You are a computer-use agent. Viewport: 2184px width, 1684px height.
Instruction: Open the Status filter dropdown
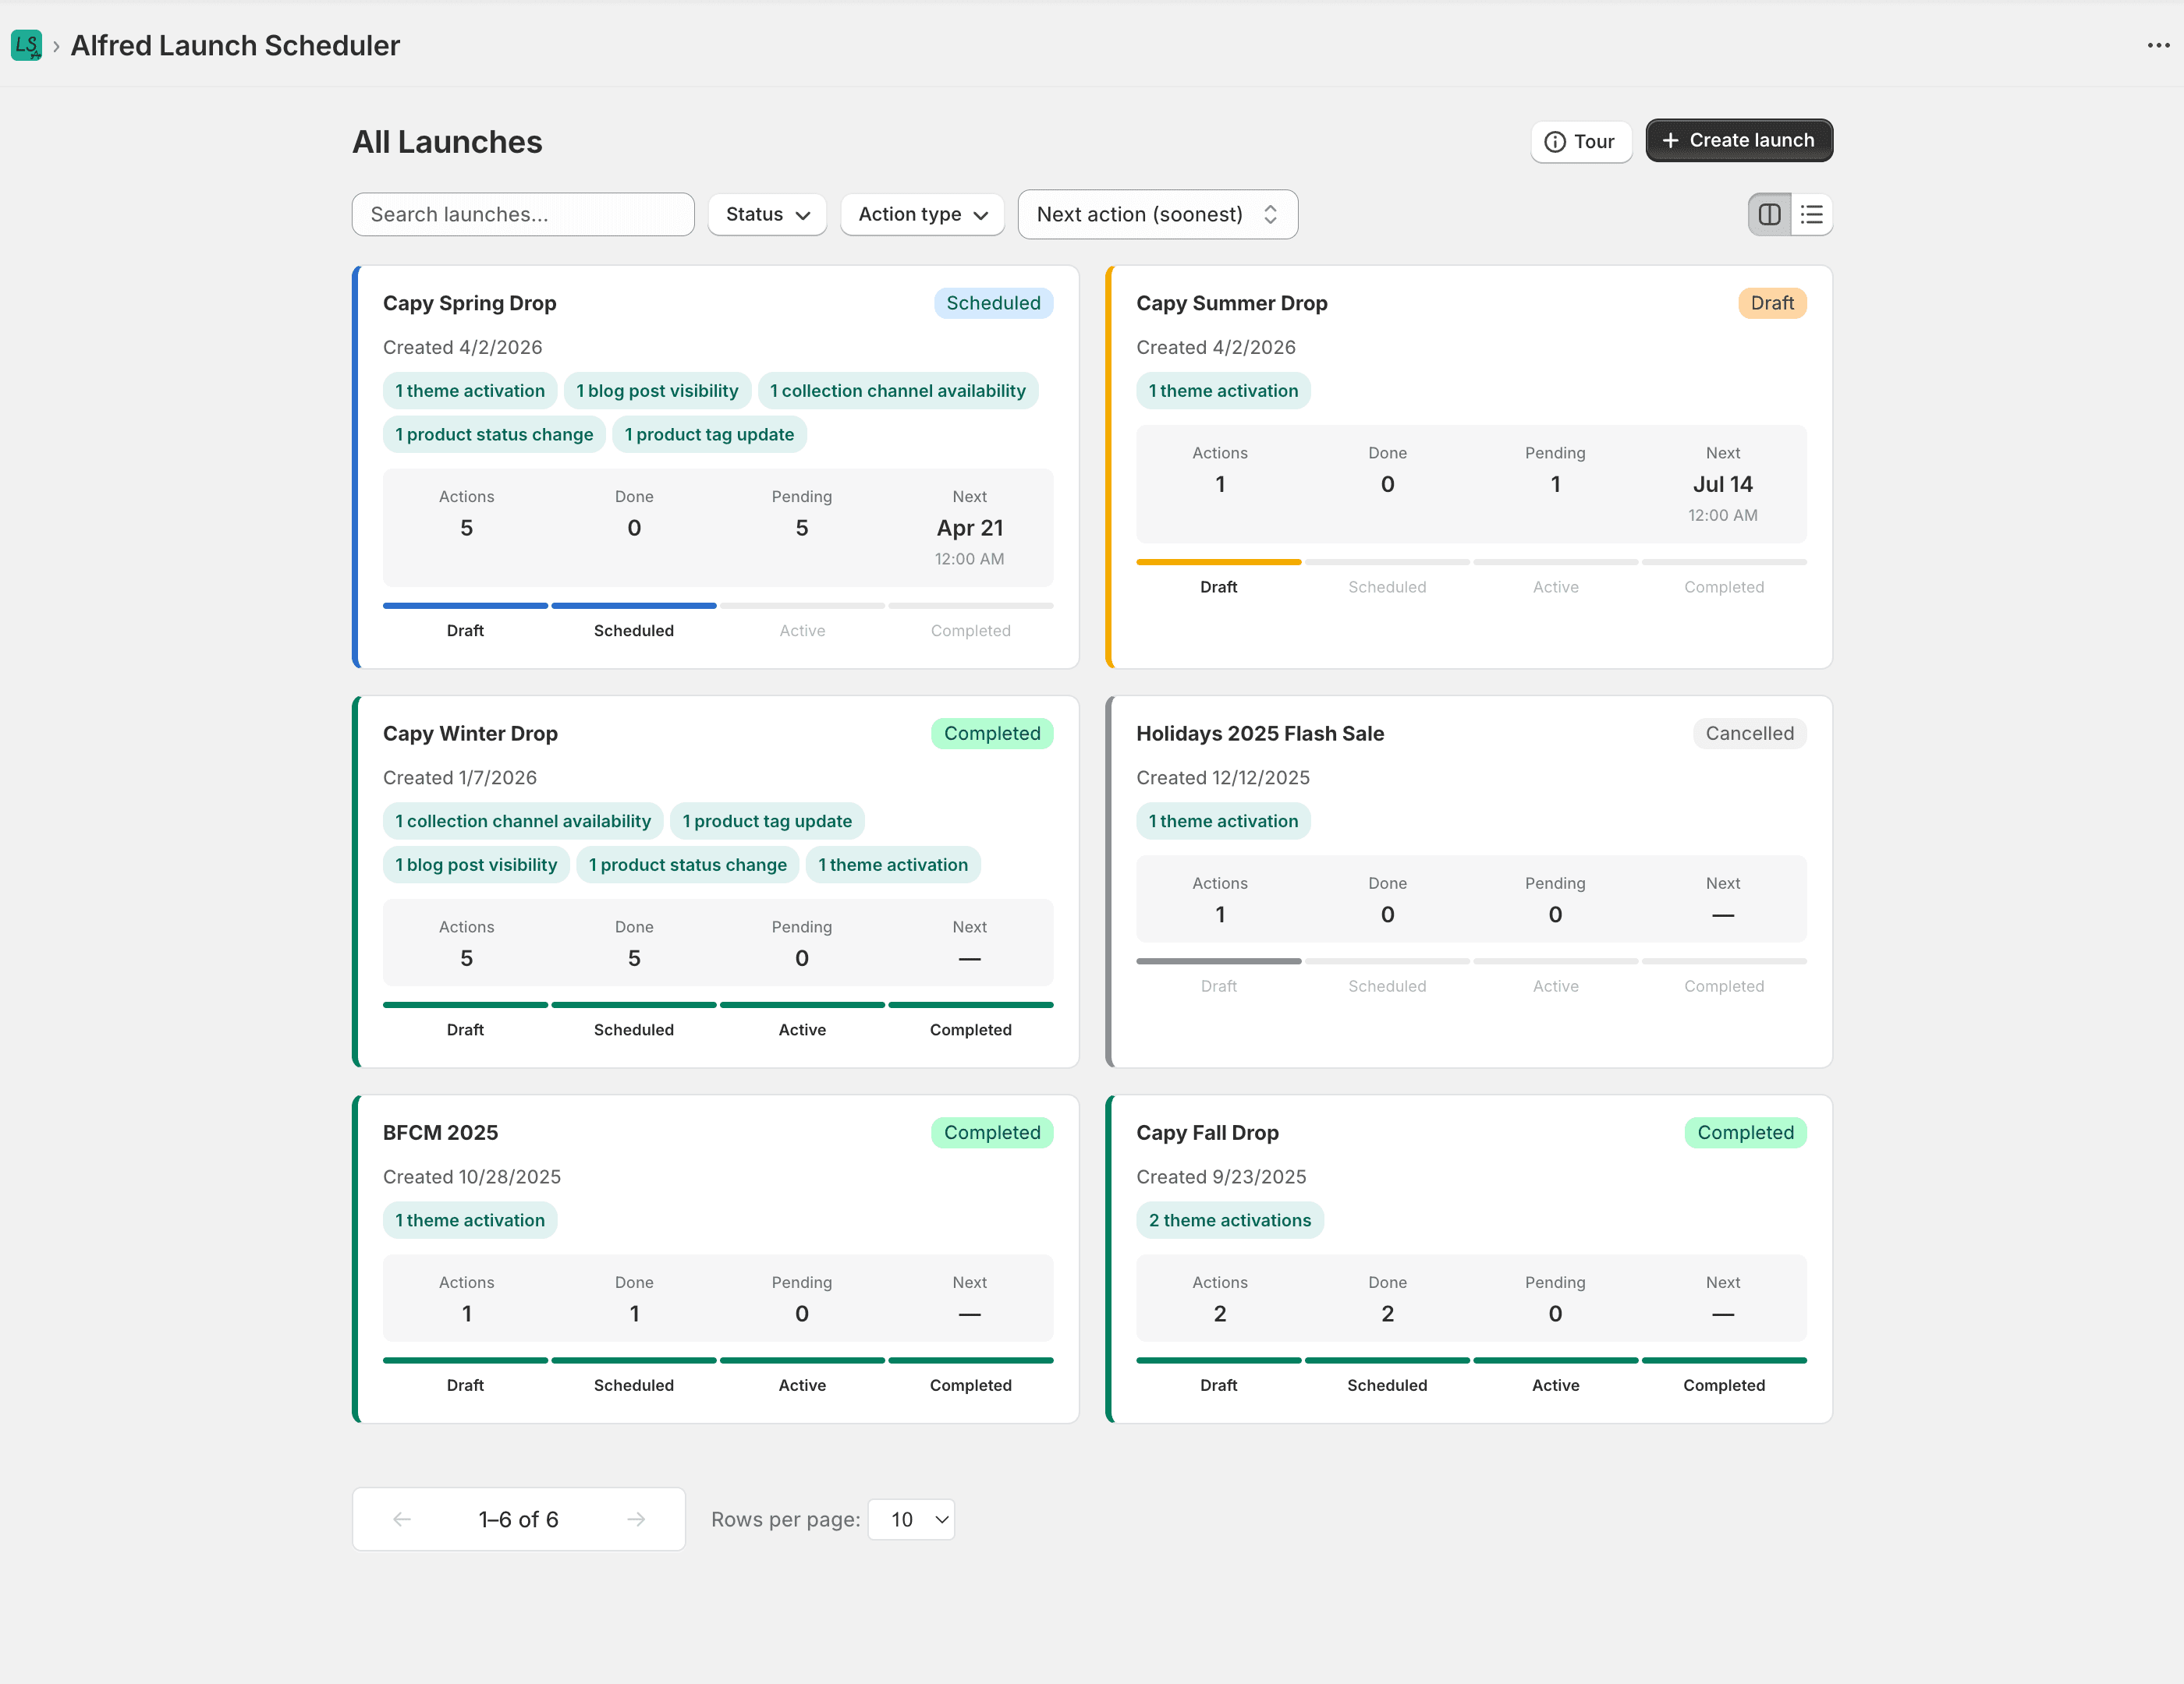point(766,214)
